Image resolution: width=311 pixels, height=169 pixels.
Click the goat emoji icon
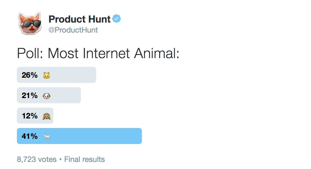47,137
